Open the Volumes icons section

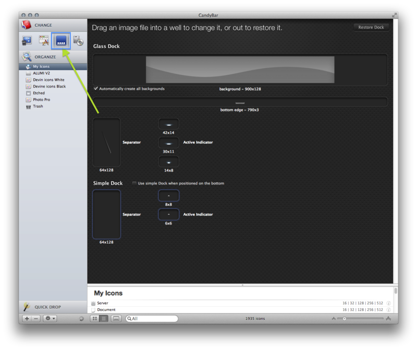click(78, 41)
